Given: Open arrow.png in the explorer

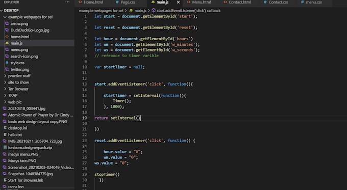Looking at the screenshot, I should (19, 23).
